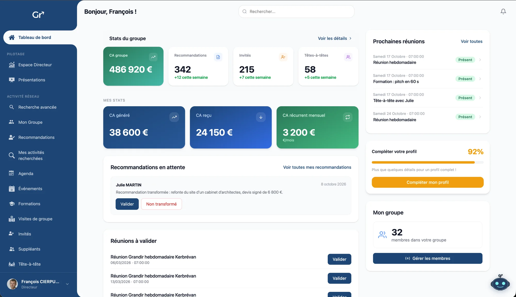Open Voir les détails link
The width and height of the screenshot is (516, 297).
tap(335, 38)
